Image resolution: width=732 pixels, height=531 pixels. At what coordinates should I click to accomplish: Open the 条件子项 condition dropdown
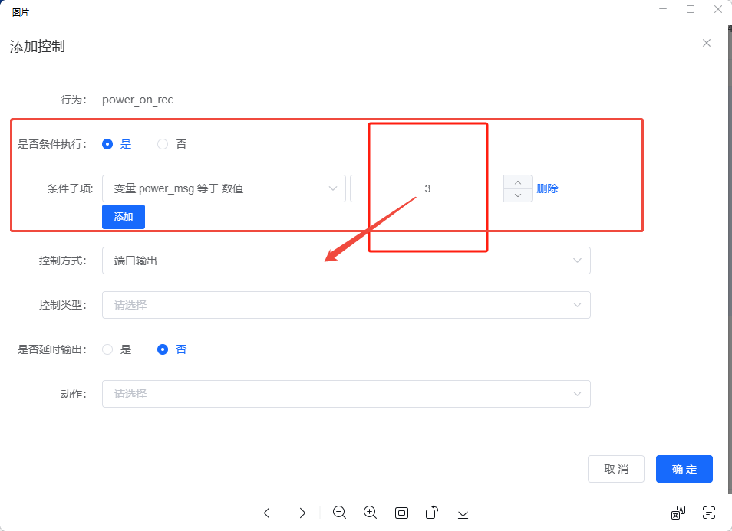[x=224, y=188]
